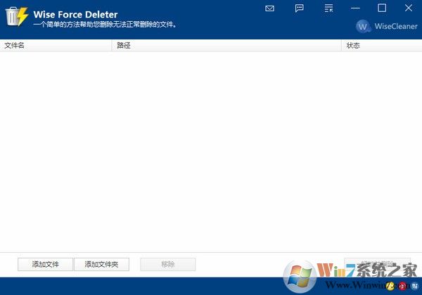Click the WiseCleaner logo link

[x=386, y=26]
